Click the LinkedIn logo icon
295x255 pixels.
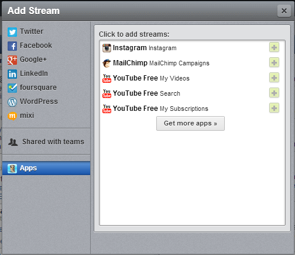tap(12, 74)
